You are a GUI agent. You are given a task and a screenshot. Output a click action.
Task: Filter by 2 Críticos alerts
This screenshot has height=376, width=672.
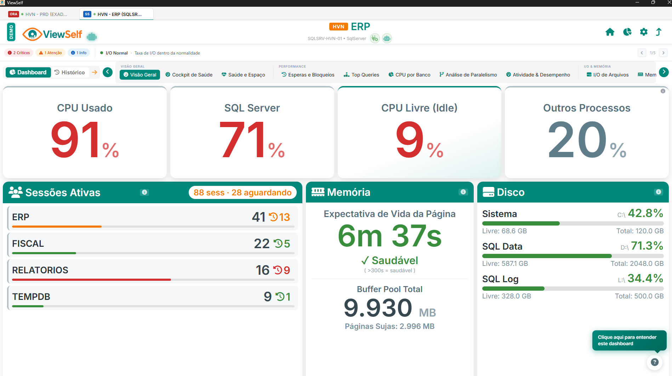[19, 53]
